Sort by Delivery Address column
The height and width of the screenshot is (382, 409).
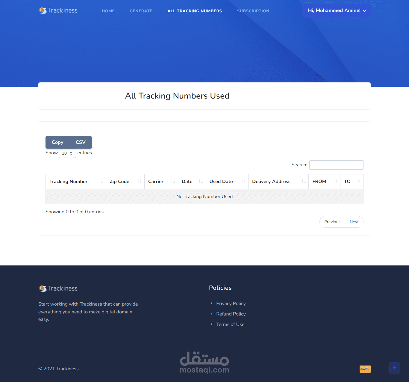coord(278,182)
